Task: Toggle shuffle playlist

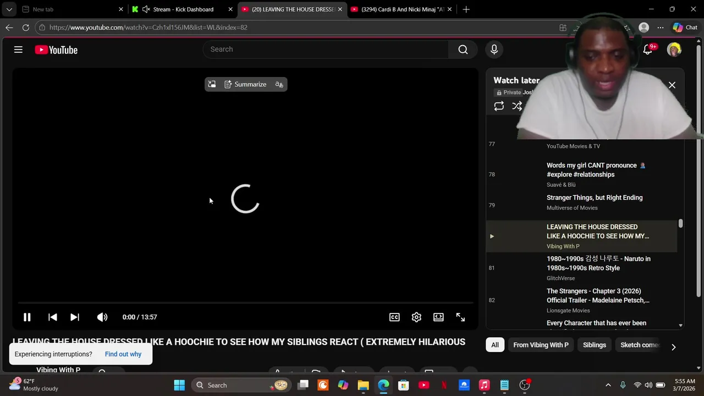Action: click(x=517, y=106)
